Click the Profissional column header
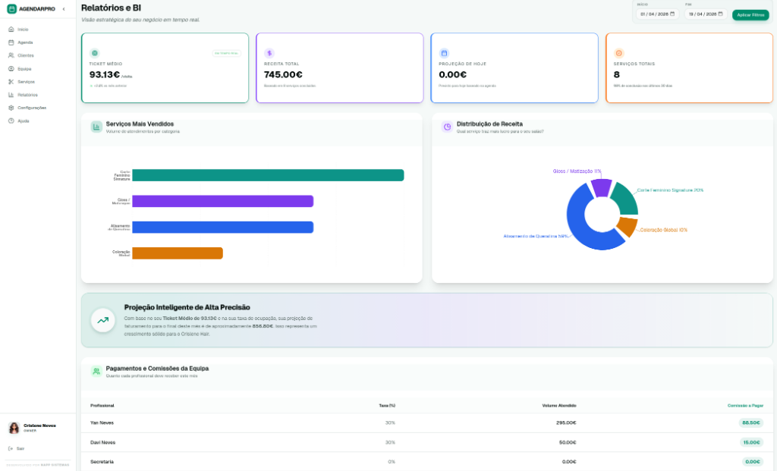Viewport: 777px width, 471px height. [x=102, y=406]
